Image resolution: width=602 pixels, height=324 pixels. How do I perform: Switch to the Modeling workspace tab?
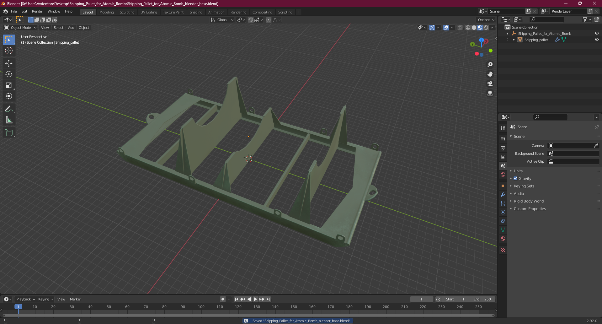click(x=106, y=12)
